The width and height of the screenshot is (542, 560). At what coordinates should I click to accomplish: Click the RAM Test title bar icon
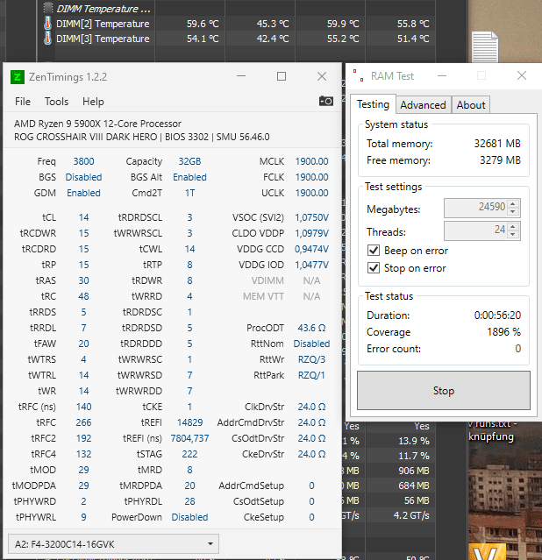click(x=359, y=75)
